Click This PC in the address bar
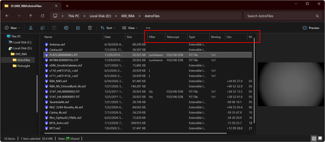The height and width of the screenshot is (142, 325). click(74, 16)
